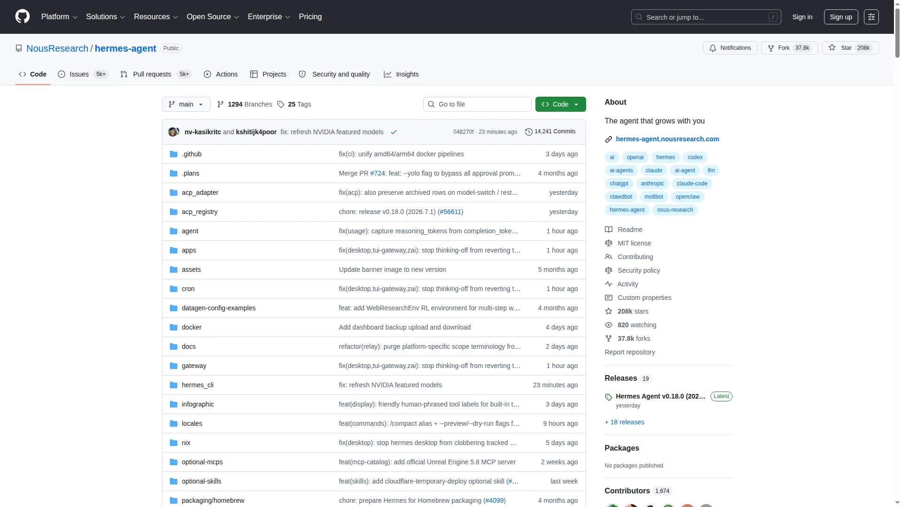
Task: Switch to the Issues tab
Action: pos(83,74)
